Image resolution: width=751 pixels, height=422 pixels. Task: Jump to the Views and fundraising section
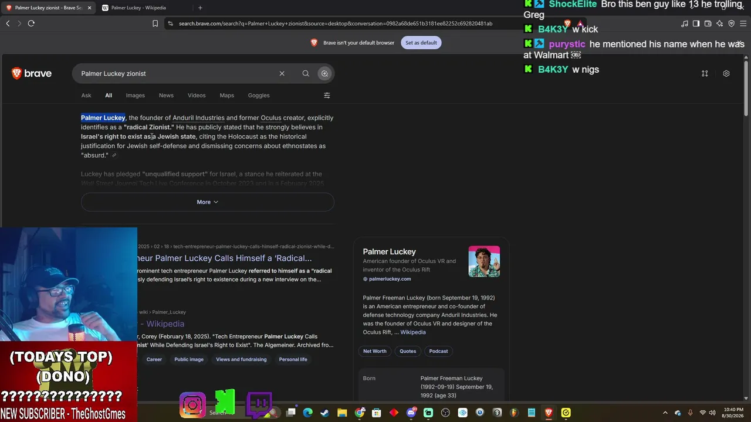pos(241,359)
